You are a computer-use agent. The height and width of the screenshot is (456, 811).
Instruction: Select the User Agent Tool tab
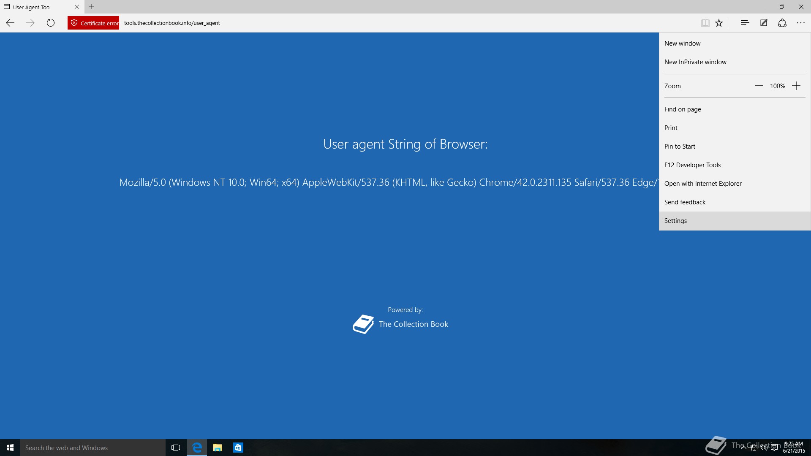[x=41, y=7]
